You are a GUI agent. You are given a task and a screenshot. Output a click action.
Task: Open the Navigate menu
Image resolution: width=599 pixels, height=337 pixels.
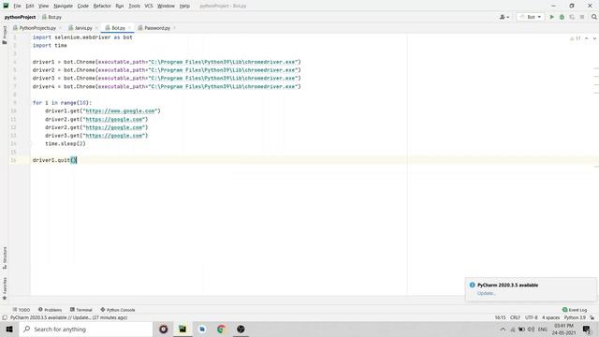tap(63, 6)
